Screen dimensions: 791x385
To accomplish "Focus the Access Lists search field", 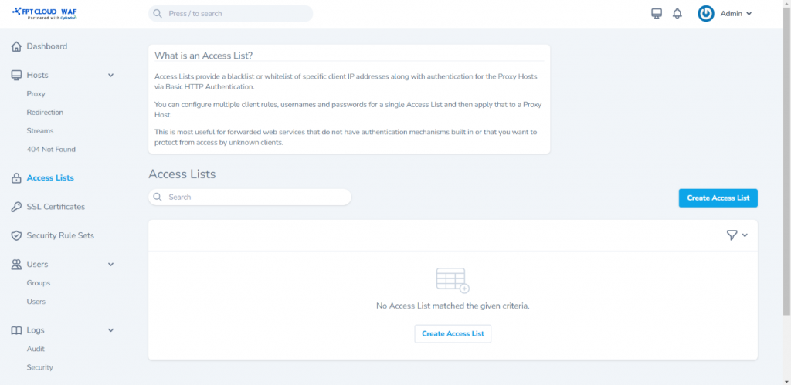I will click(255, 198).
